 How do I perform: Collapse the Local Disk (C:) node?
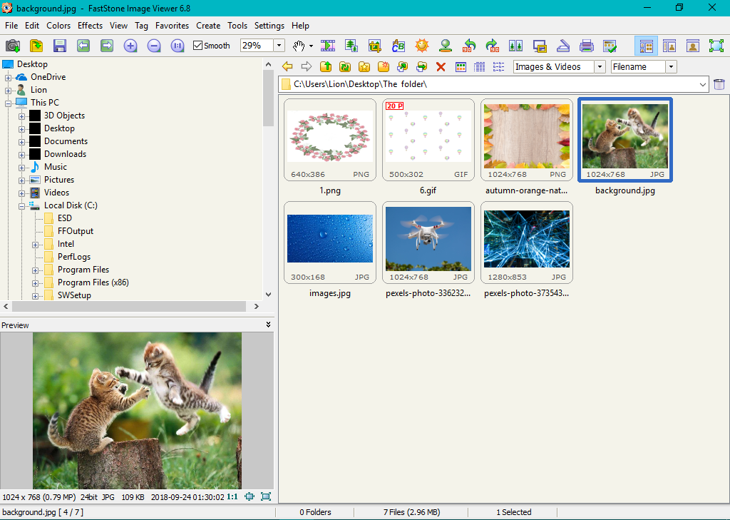click(21, 206)
